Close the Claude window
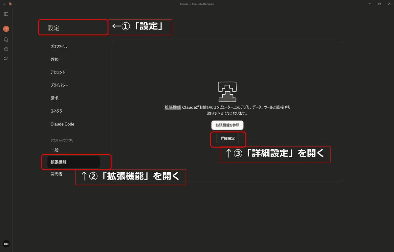The width and height of the screenshot is (394, 252). pyautogui.click(x=389, y=4)
